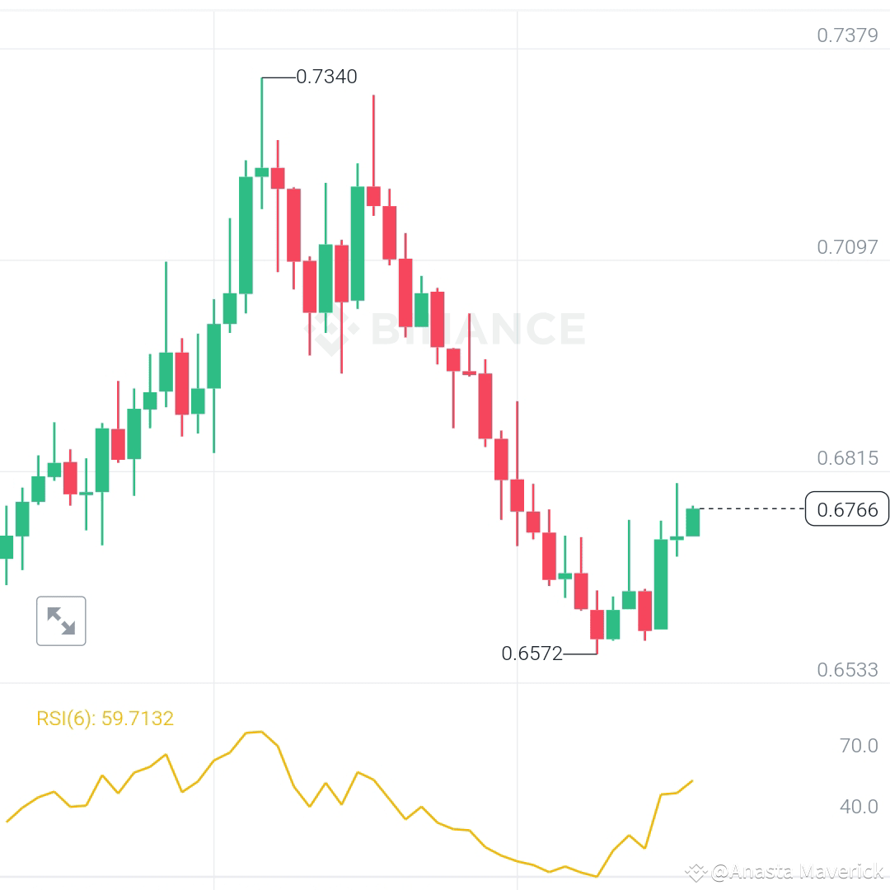Click the low price marker labeled 0.6572

pyautogui.click(x=532, y=654)
